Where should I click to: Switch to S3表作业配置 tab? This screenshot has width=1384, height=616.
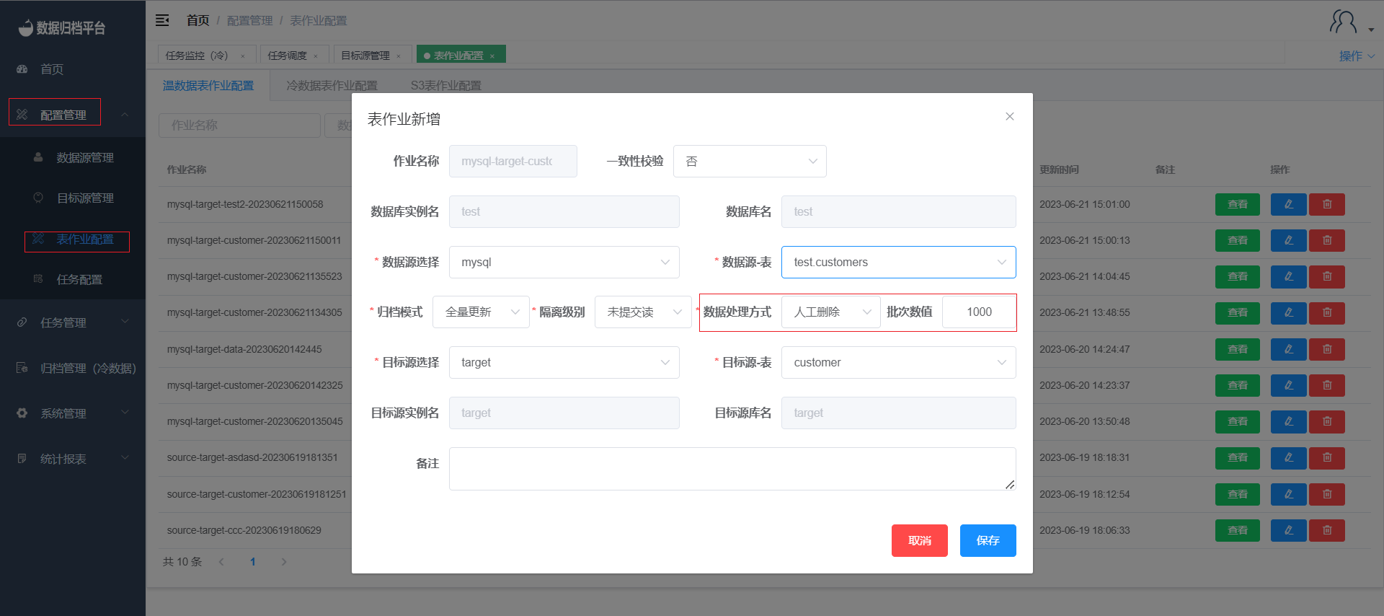(x=446, y=86)
